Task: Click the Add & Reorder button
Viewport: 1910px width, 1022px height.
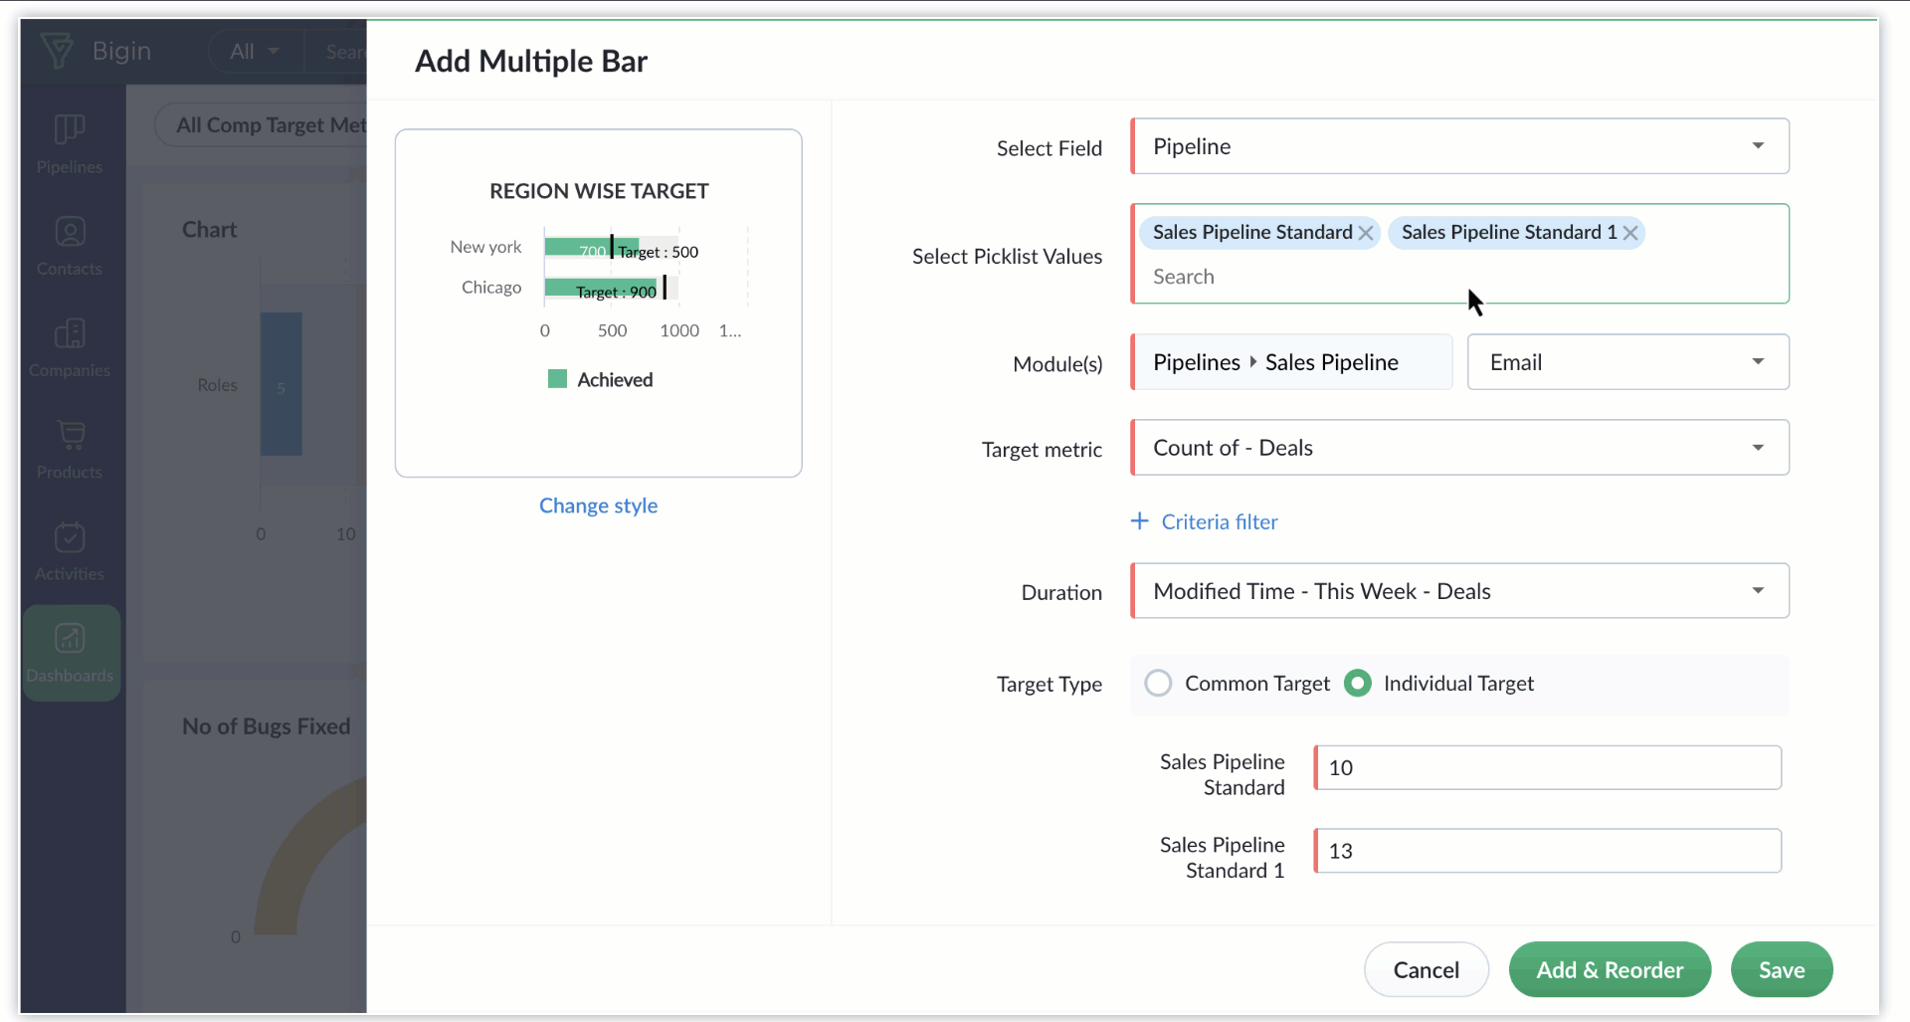Action: (x=1610, y=970)
